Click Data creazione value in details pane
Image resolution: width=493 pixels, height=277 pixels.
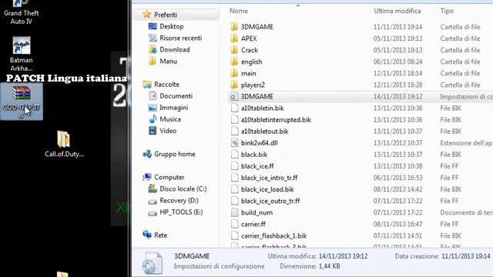click(465, 256)
